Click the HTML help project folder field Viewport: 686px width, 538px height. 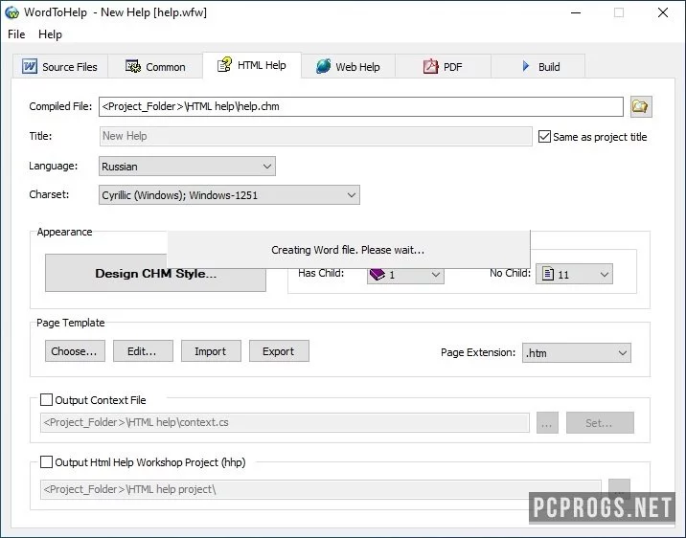click(x=321, y=489)
